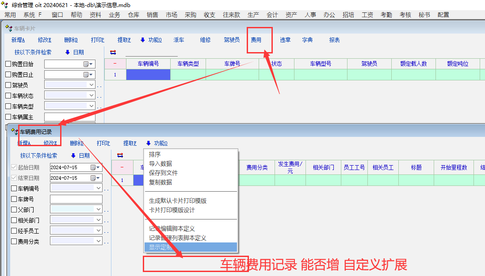Screen dimensions: 485x276
Task: Click the swap-arrows icon above the 车辆卡片 grid
Action: click(113, 53)
